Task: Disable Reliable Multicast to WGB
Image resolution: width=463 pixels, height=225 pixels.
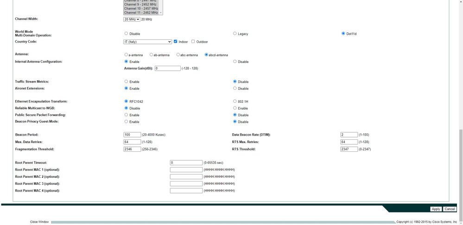Action: coord(126,108)
